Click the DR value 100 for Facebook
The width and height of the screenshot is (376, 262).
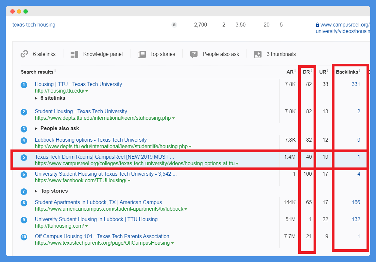[308, 174]
